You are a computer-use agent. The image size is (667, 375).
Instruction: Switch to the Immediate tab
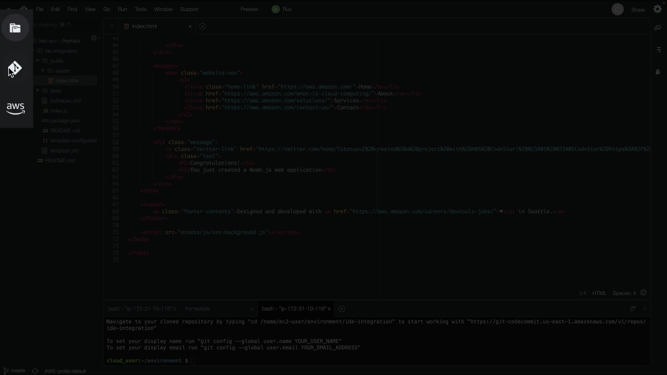(x=197, y=309)
